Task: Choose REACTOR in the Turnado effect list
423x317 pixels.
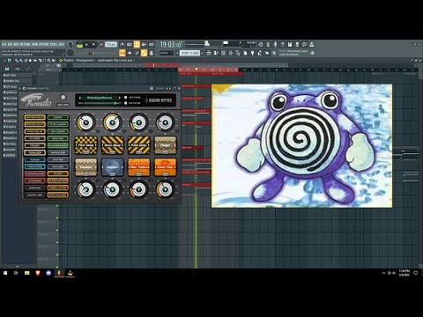Action: tap(57, 138)
